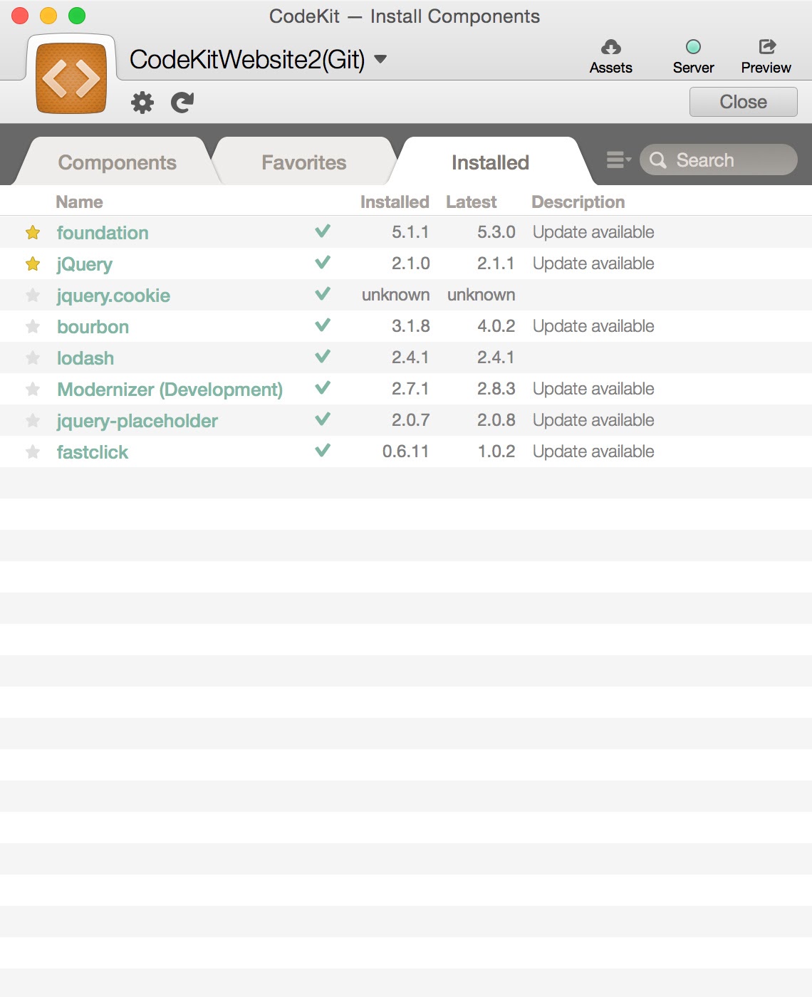Click jquery-placeholder's Update available text
This screenshot has height=997, width=812.
[x=593, y=420]
